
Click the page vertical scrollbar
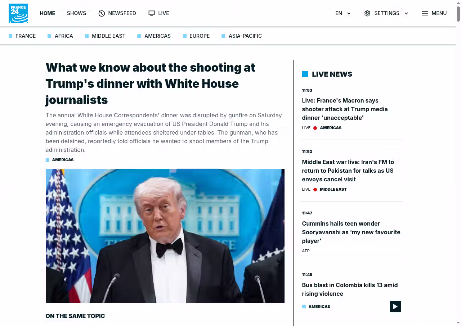point(458,144)
